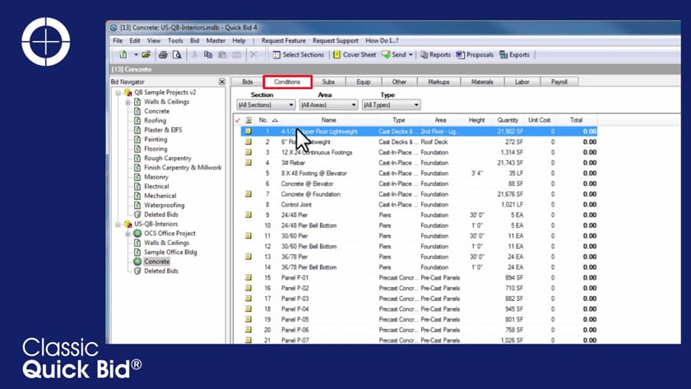Click the Paste toolbar icon
Viewport: 691px width, 389px height.
coord(223,54)
